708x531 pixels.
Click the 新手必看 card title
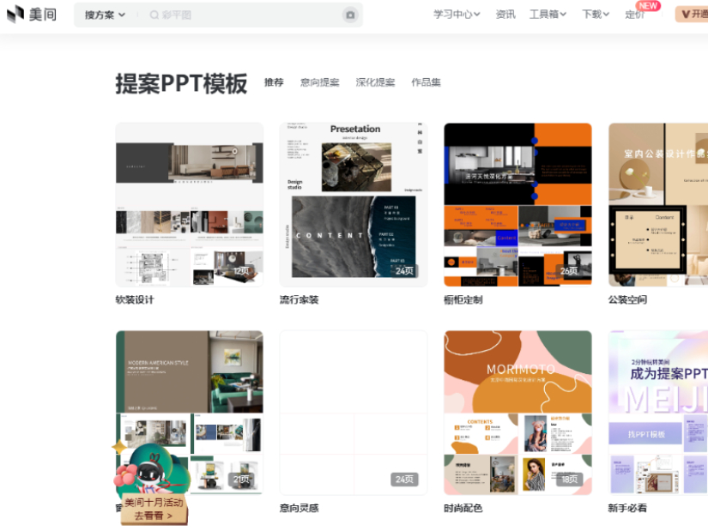pos(627,508)
